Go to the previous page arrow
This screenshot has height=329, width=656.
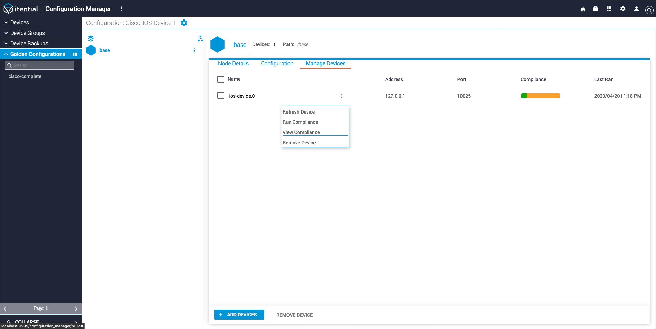coord(5,308)
